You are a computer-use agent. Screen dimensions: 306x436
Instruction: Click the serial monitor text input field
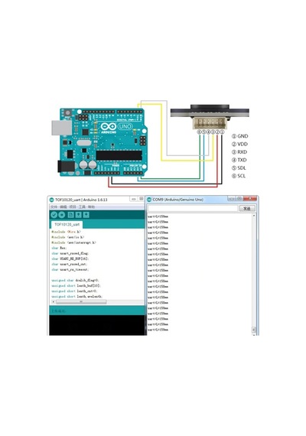(x=193, y=209)
